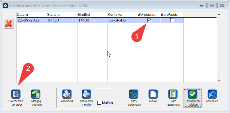Create a new entry with Nieuw
230x113 pixels.
pyautogui.click(x=153, y=94)
